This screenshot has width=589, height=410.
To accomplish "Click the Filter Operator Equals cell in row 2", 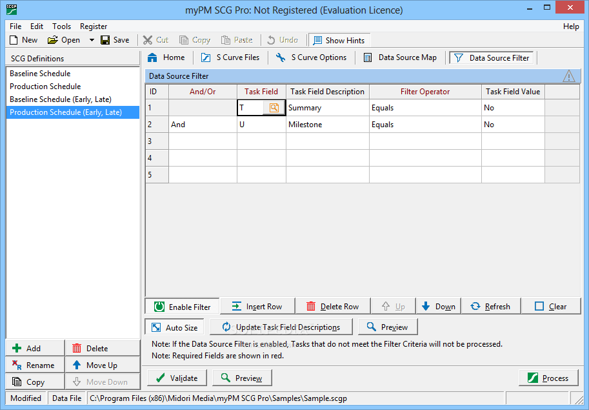I will click(x=425, y=125).
